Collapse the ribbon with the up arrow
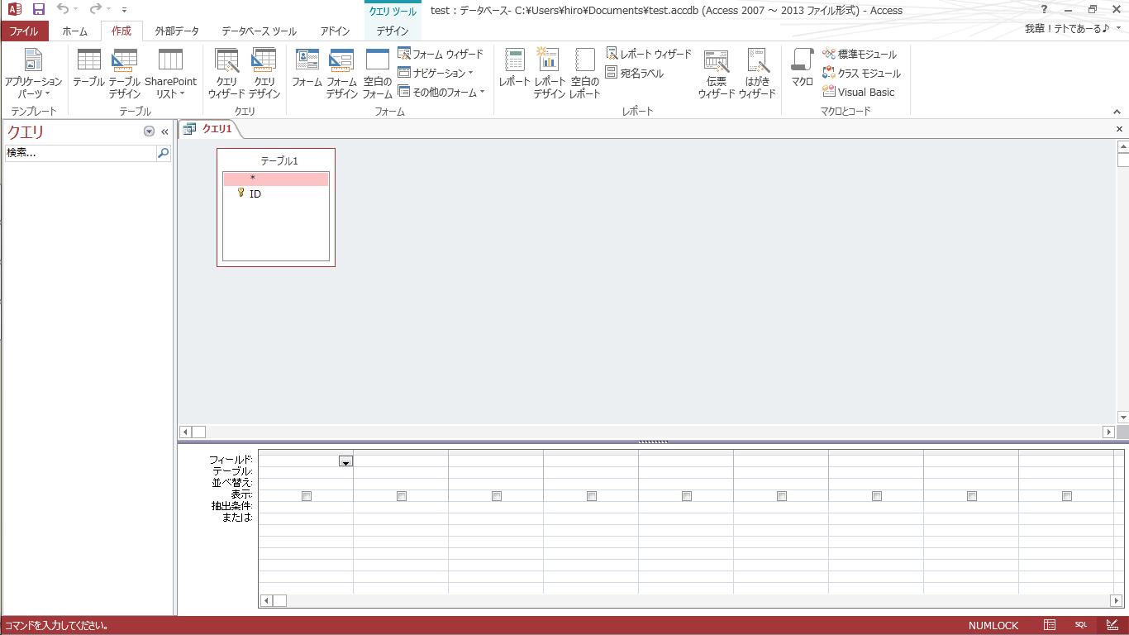 pyautogui.click(x=1117, y=112)
